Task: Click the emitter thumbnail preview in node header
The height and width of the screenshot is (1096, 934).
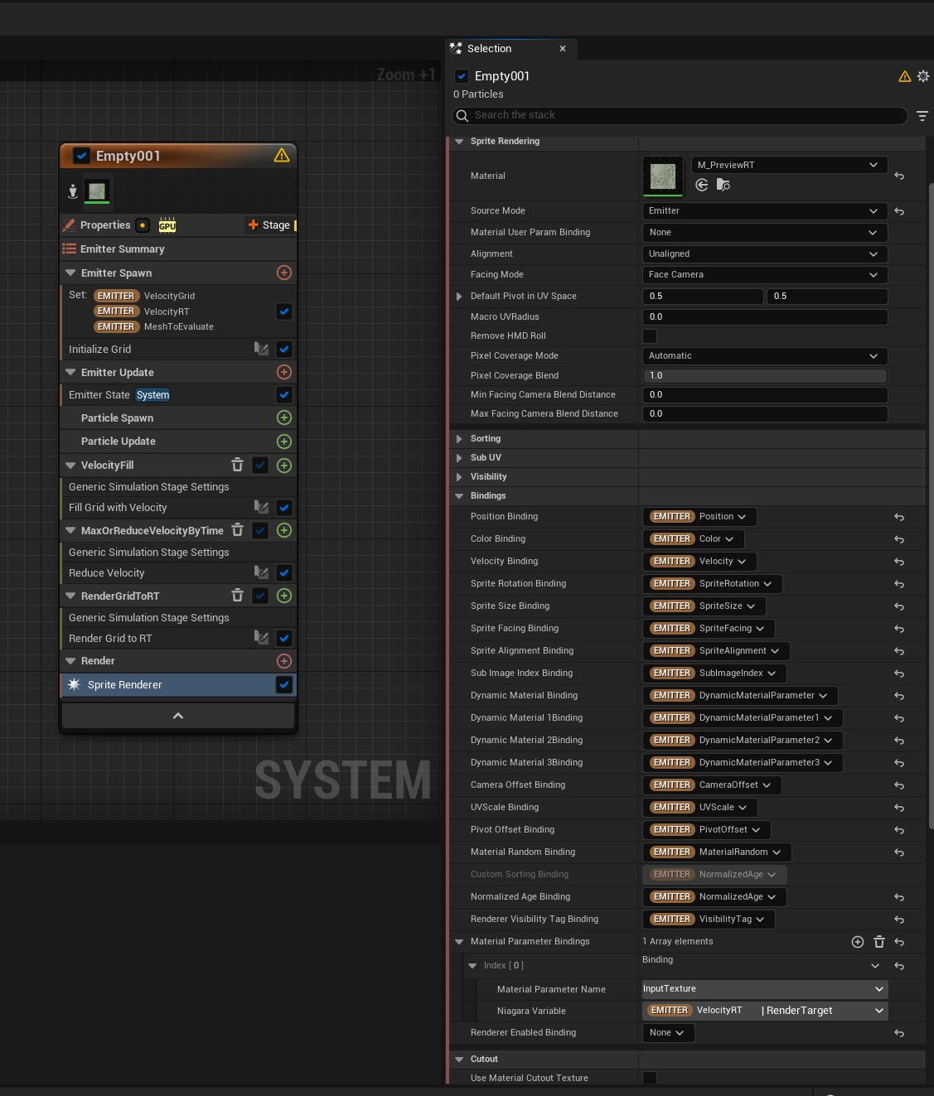Action: [97, 192]
